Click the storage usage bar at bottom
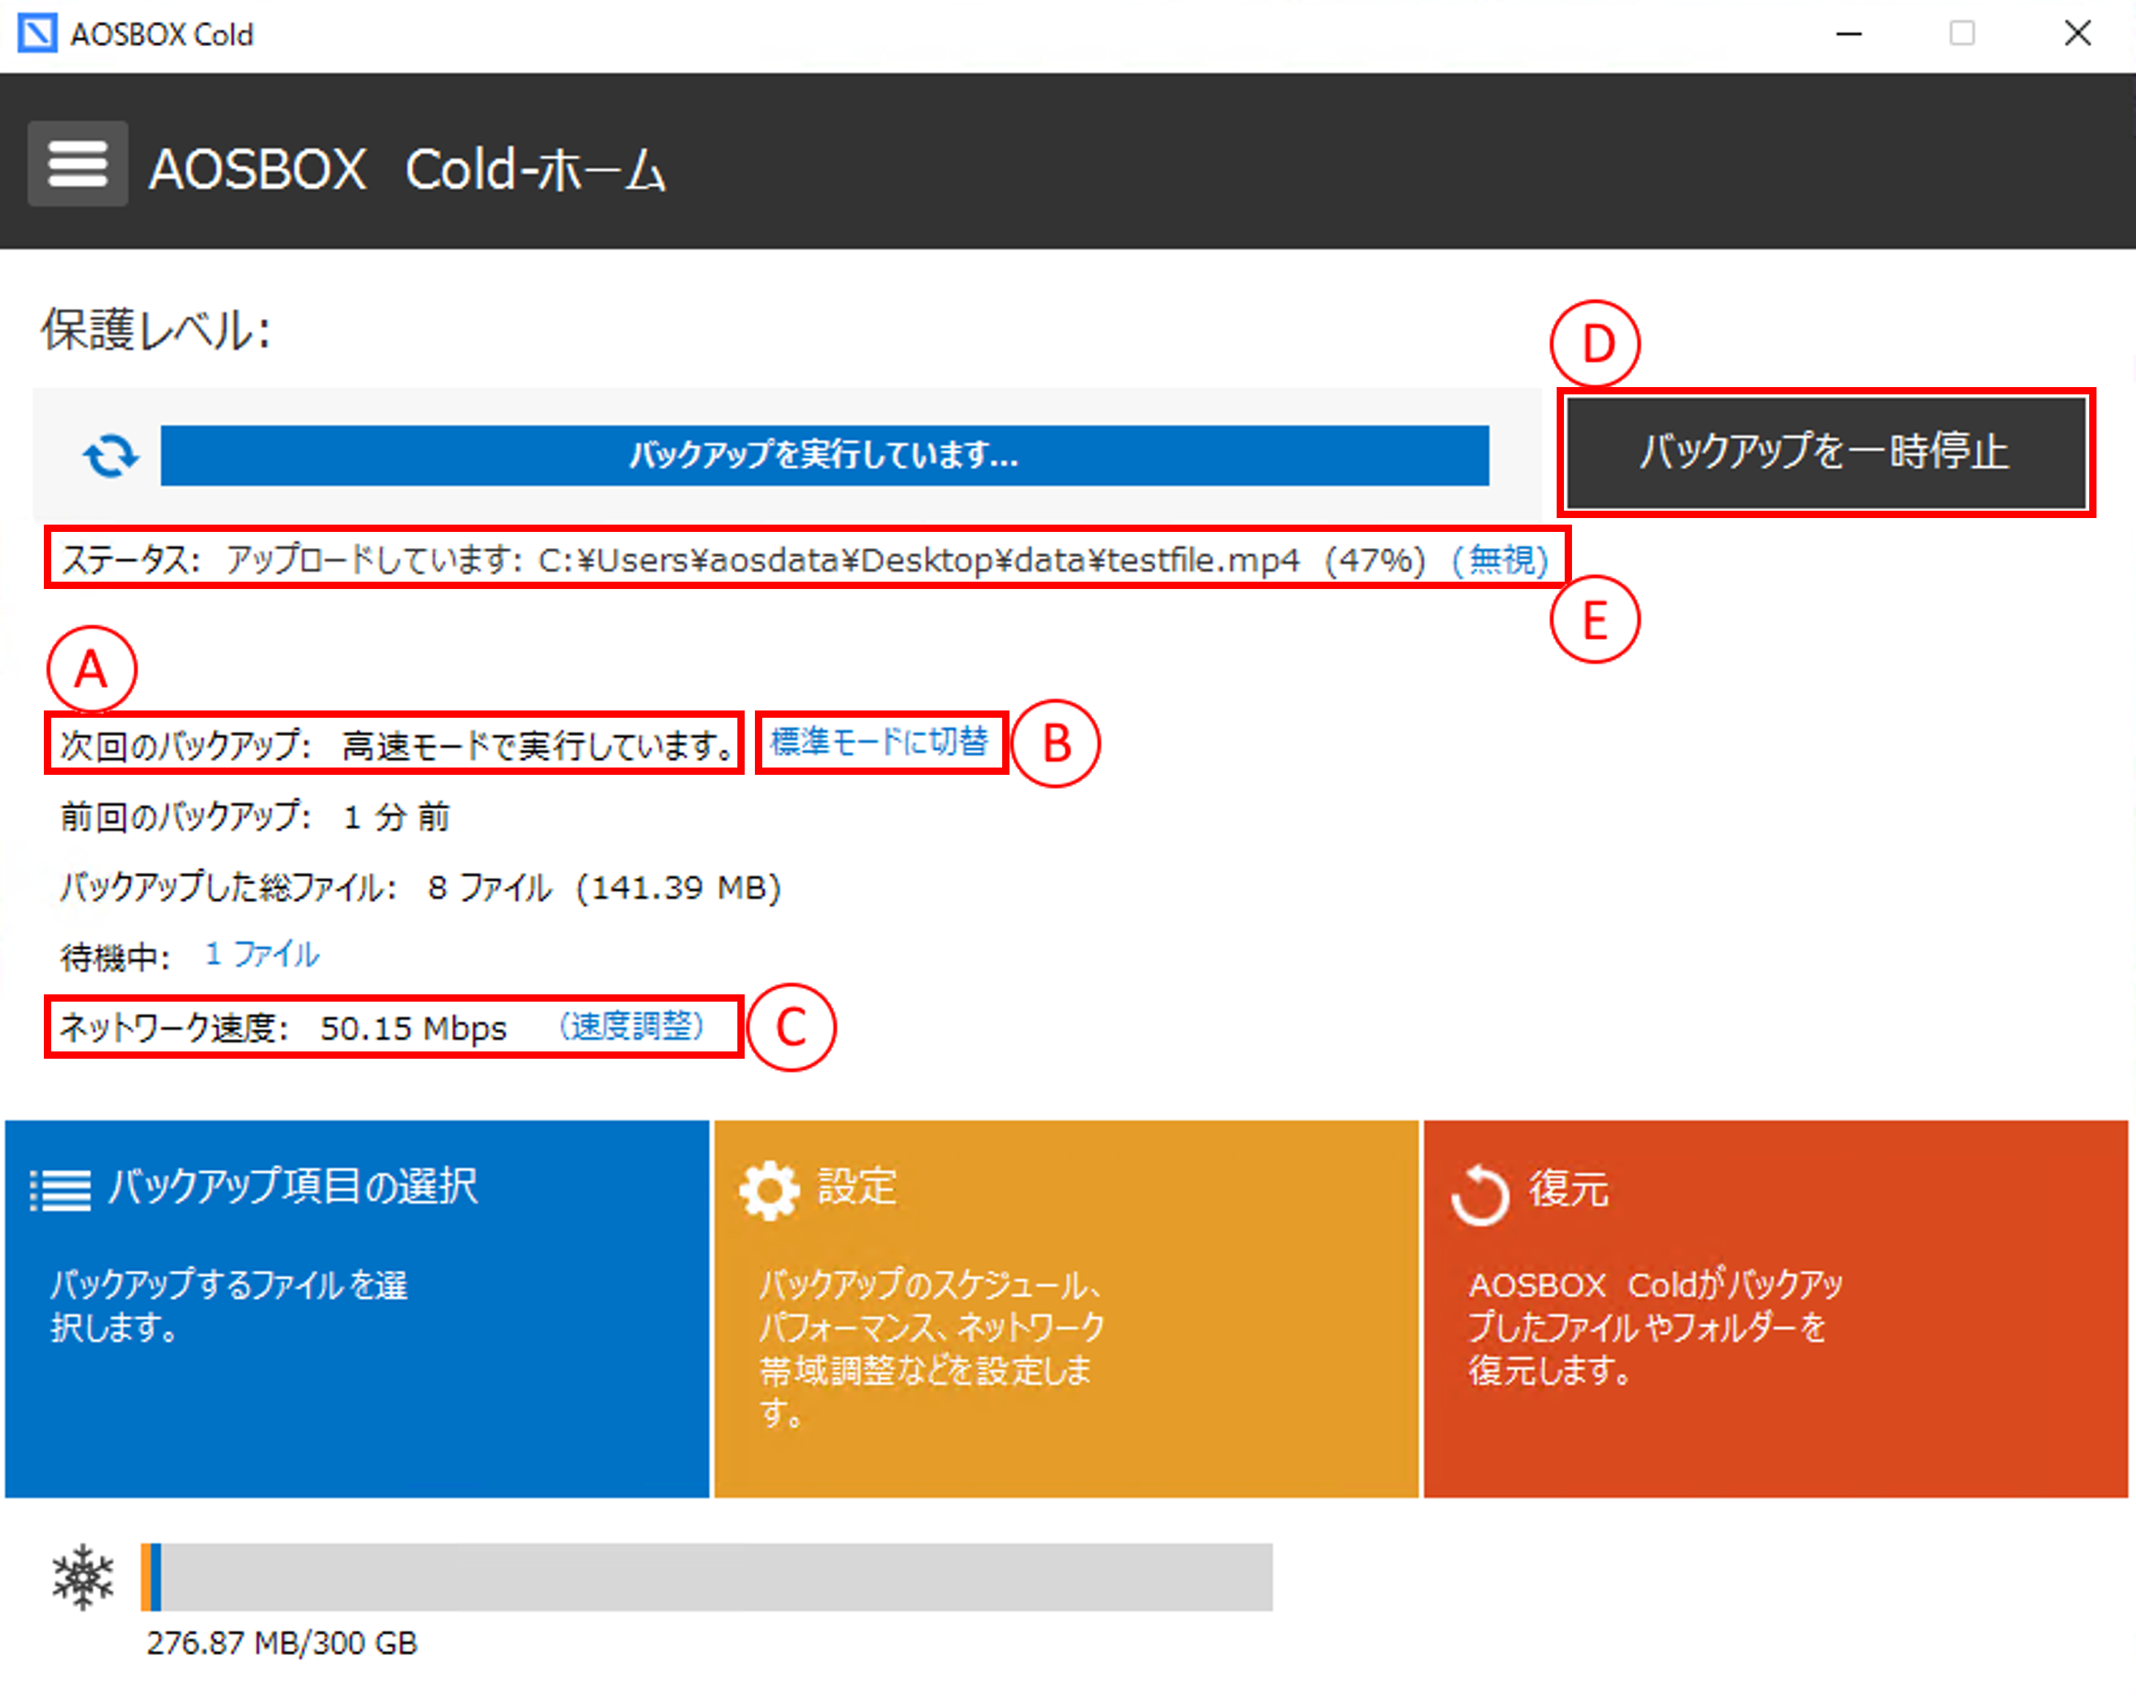Screen dimensions: 2136x1707 tap(705, 1576)
